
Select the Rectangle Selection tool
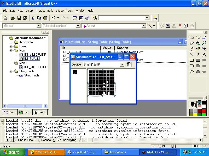(192, 37)
